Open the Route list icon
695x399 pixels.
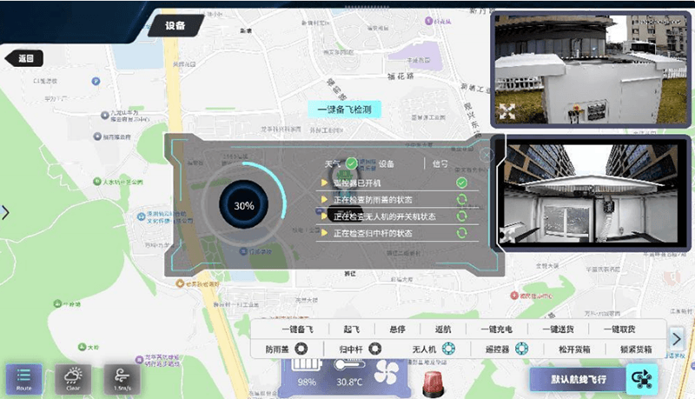click(24, 379)
